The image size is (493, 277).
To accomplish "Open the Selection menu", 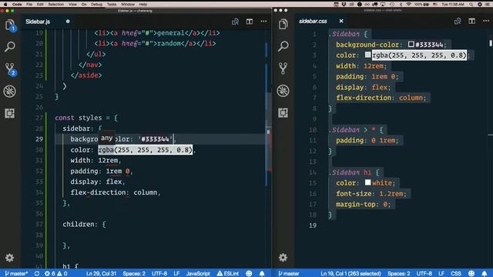I will tap(56, 5).
